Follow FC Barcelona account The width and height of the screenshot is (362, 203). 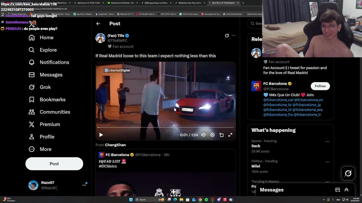pos(320,86)
